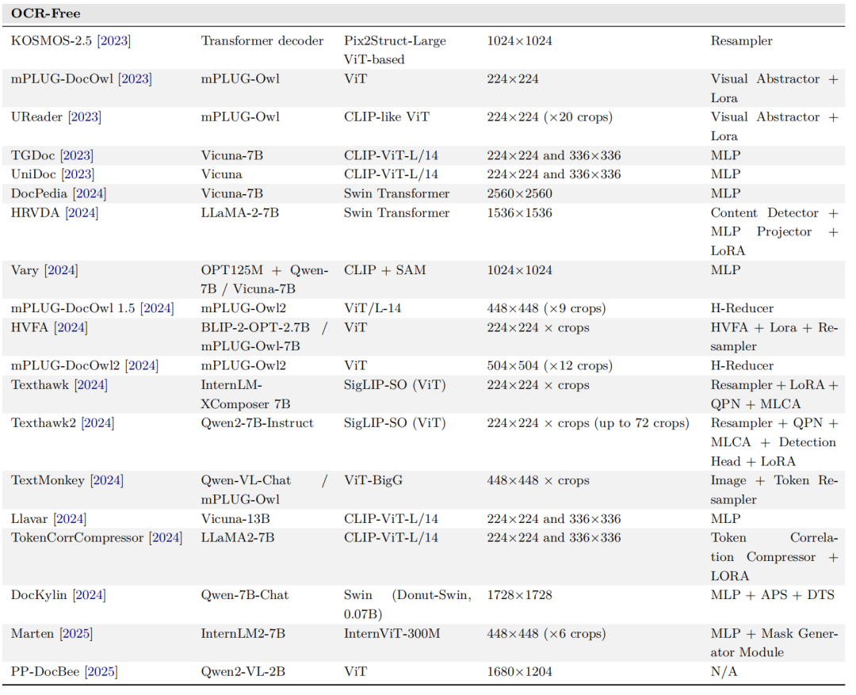Open the DocKylin 2024 reference link
This screenshot has height=695, width=856.
90,595
